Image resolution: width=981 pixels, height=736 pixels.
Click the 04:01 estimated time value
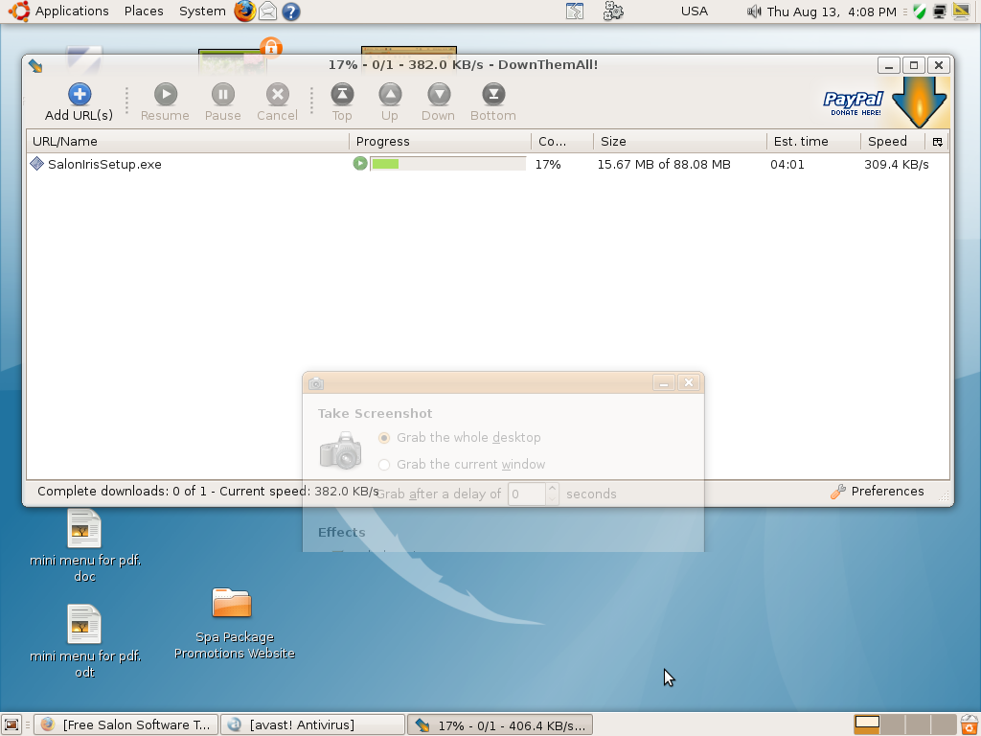(787, 164)
